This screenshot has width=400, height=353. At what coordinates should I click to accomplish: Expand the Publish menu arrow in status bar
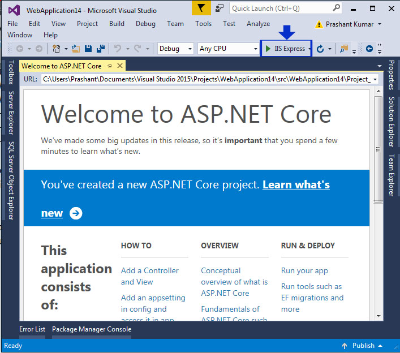[x=380, y=346]
